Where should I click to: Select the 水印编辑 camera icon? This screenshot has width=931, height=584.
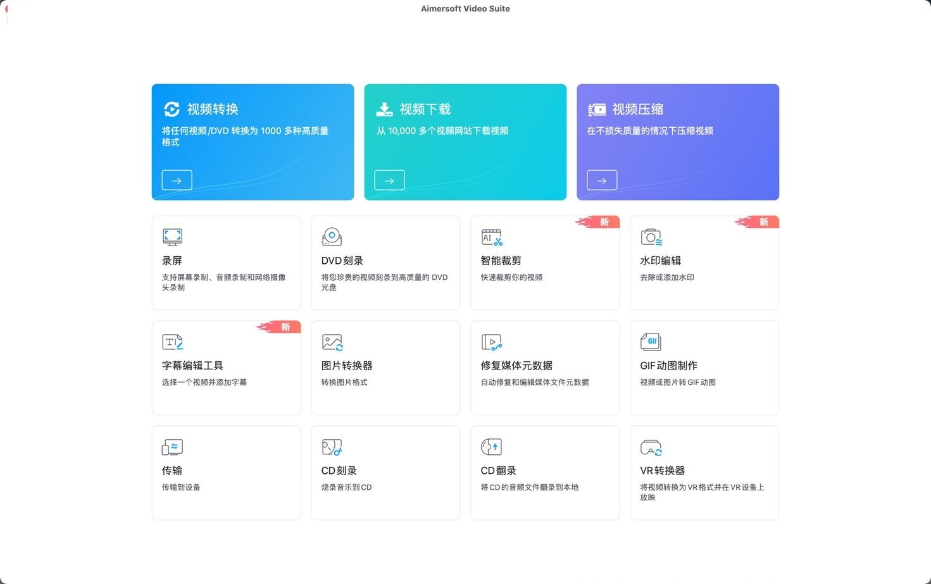651,237
